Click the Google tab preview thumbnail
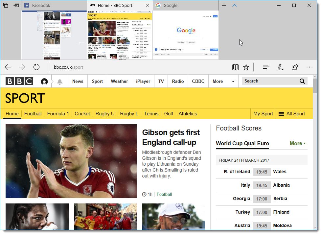The image size is (322, 235). click(x=186, y=35)
